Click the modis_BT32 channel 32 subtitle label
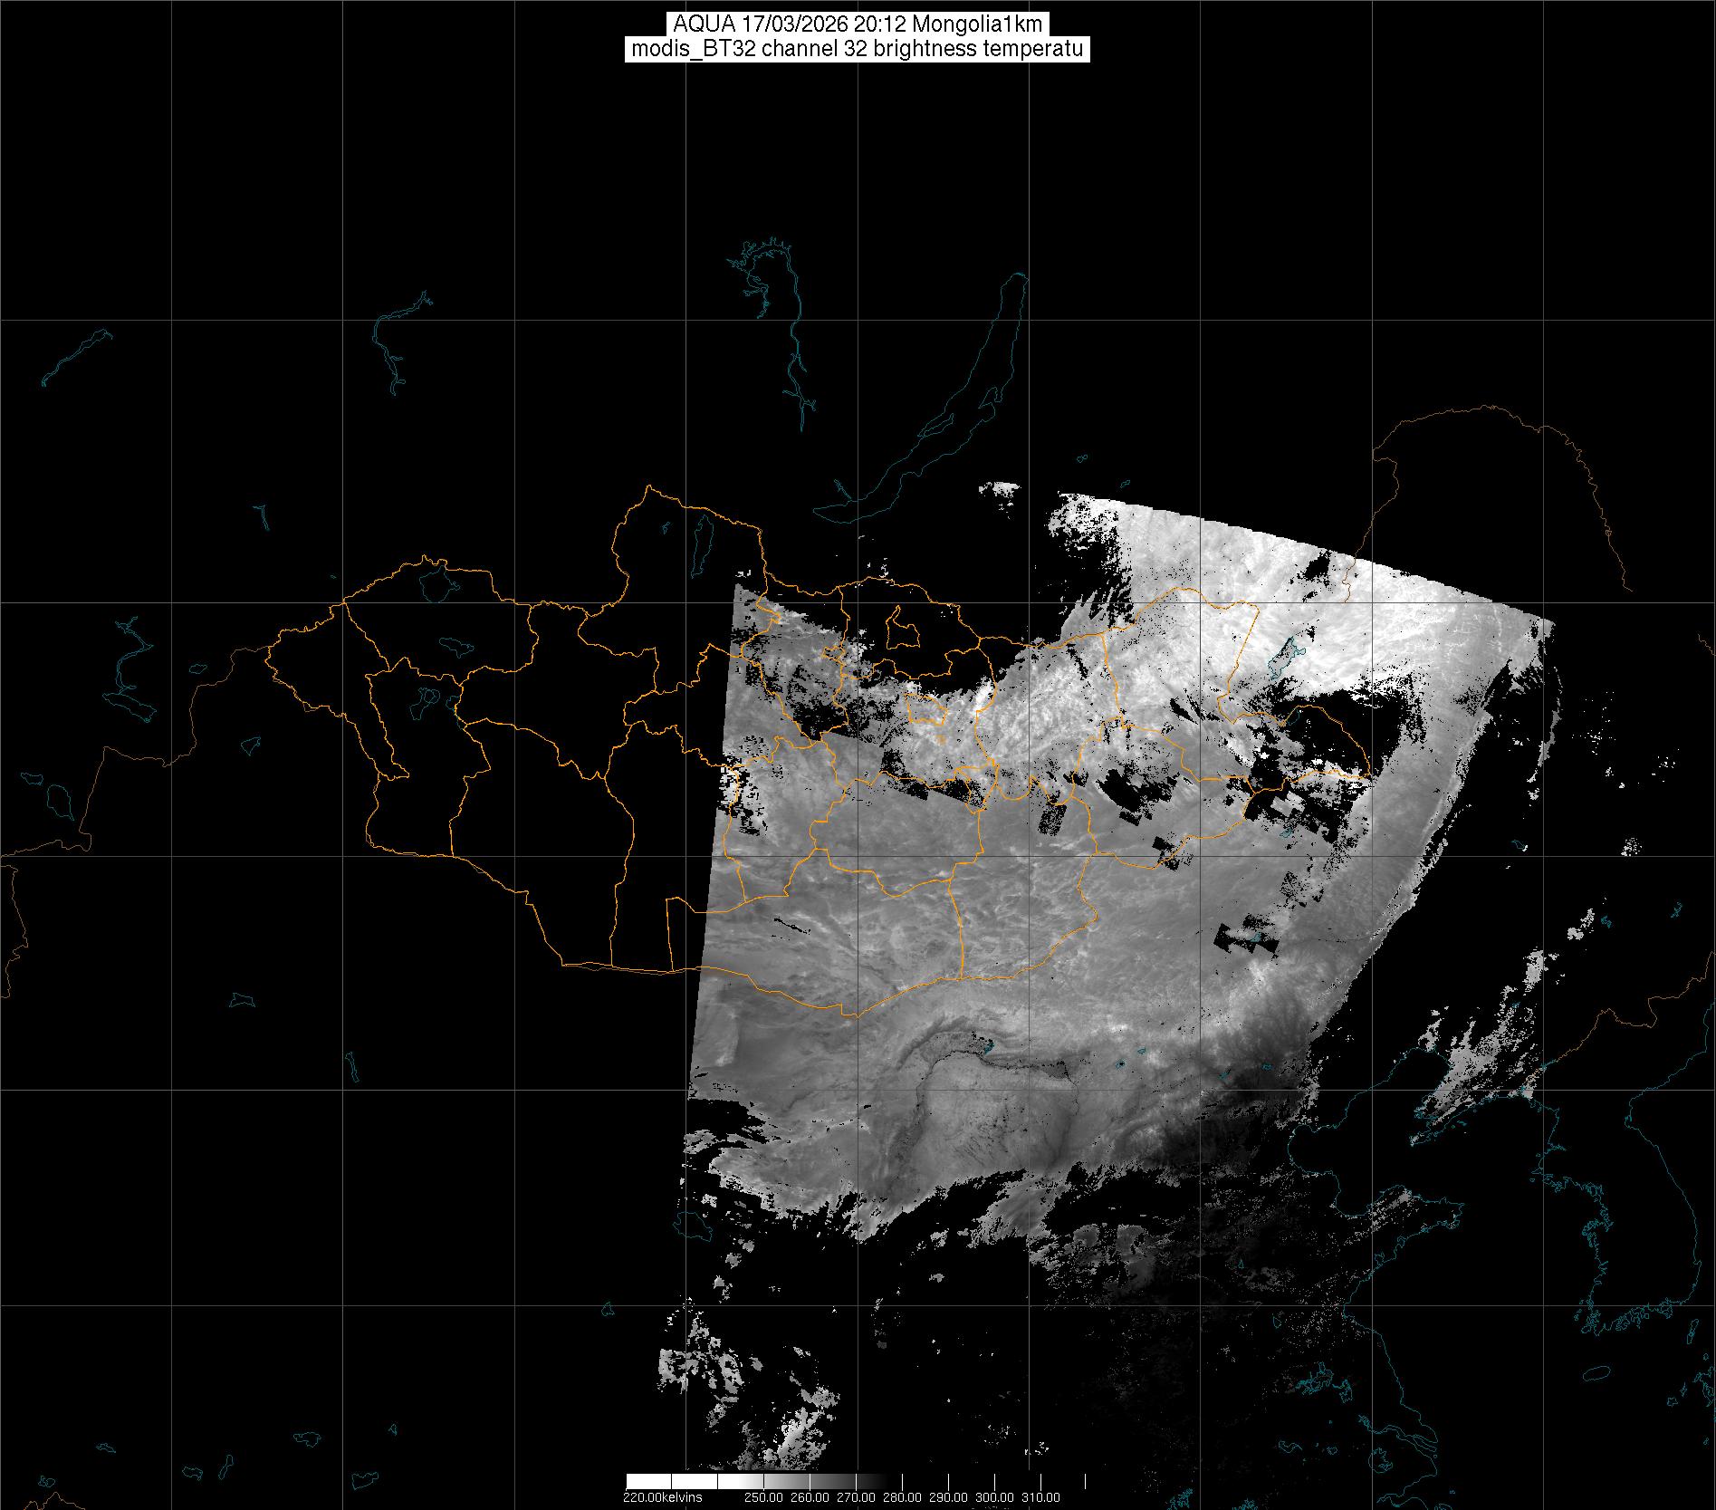The width and height of the screenshot is (1716, 1510). point(857,50)
